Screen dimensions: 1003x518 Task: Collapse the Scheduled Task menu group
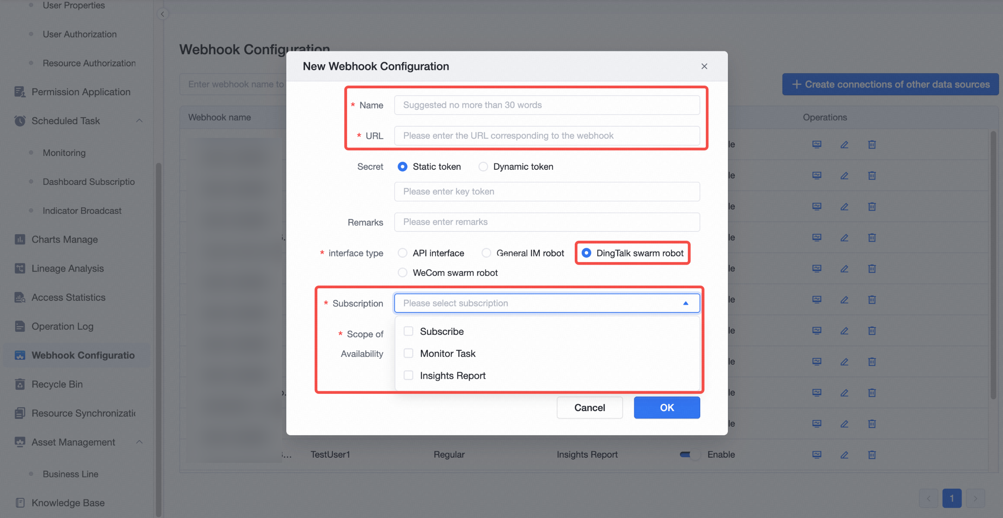[x=139, y=121]
